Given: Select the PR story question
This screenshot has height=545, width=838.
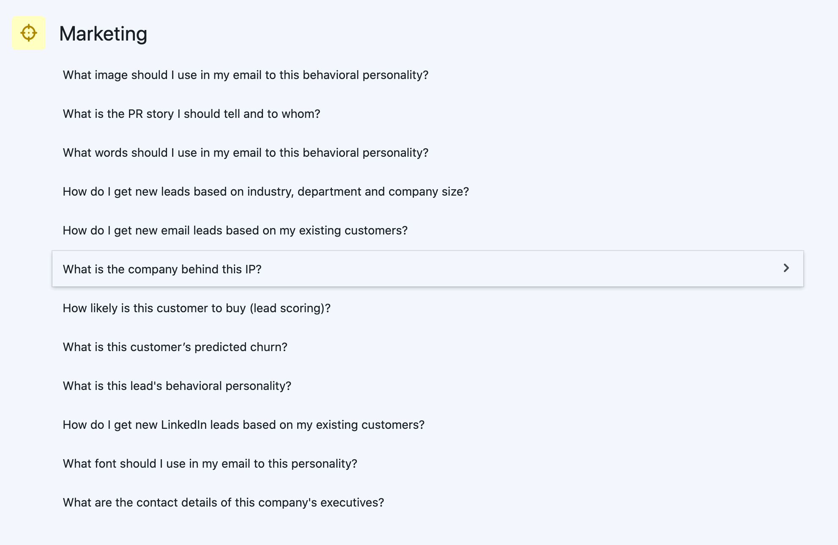Looking at the screenshot, I should [192, 114].
